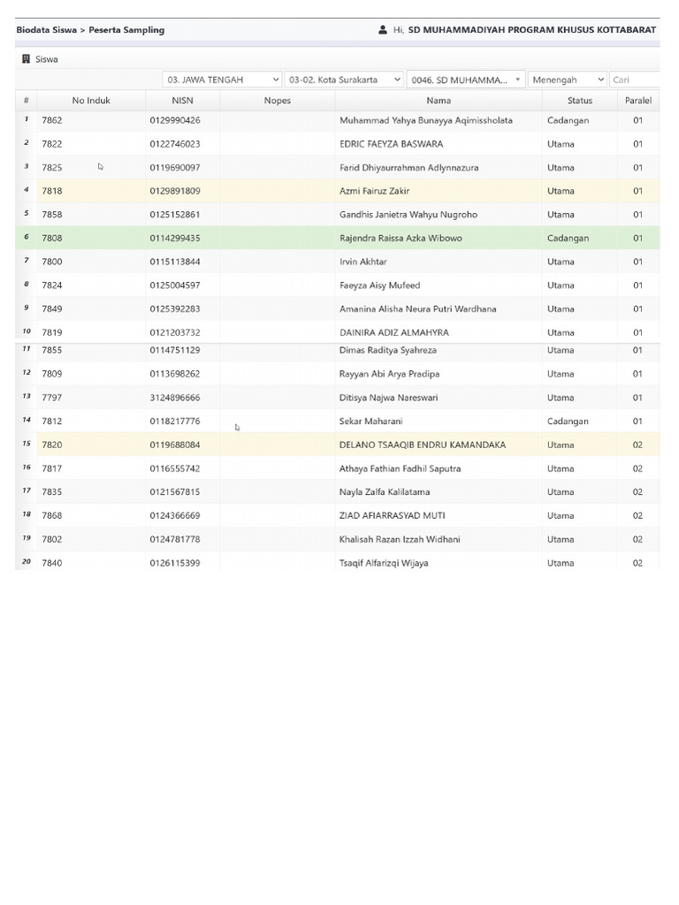The image size is (679, 905).
Task: Click the Status column header
Action: coord(580,101)
